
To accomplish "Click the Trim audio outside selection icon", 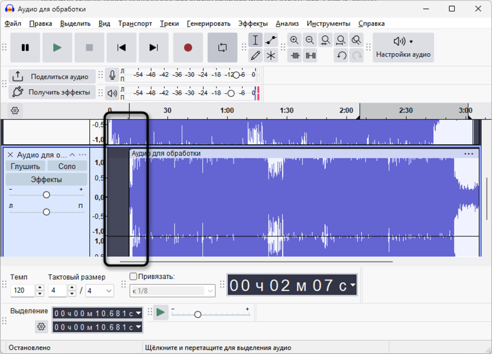I will [294, 56].
